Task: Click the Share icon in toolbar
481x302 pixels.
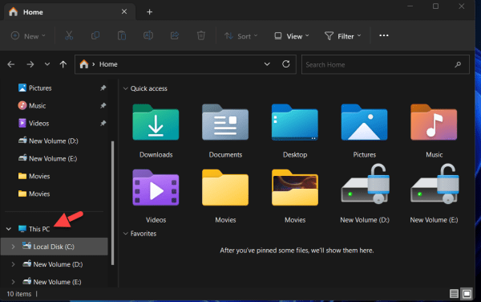Action: click(x=175, y=35)
